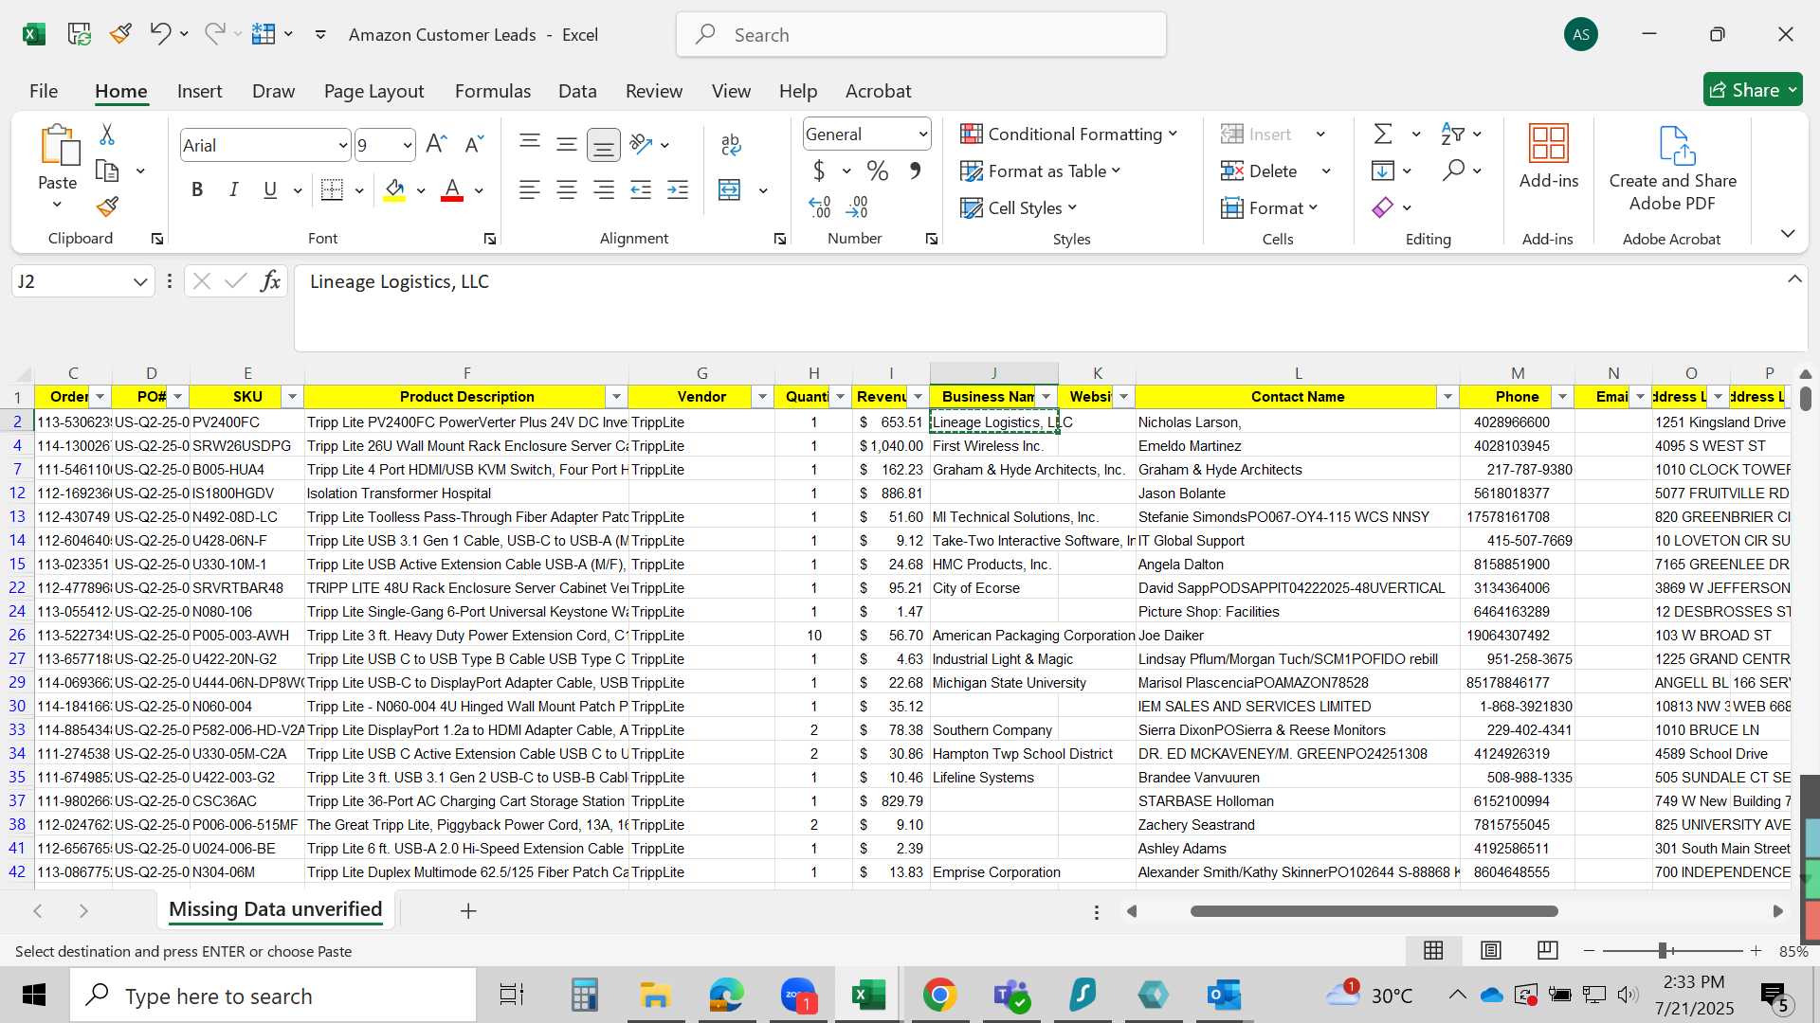Open Vendor column filter dropdown
Screen dimensions: 1820x1023
[x=762, y=397]
